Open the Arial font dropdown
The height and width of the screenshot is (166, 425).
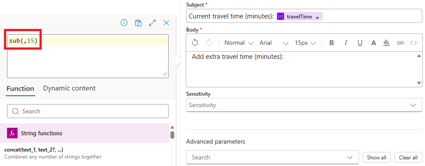coord(274,43)
